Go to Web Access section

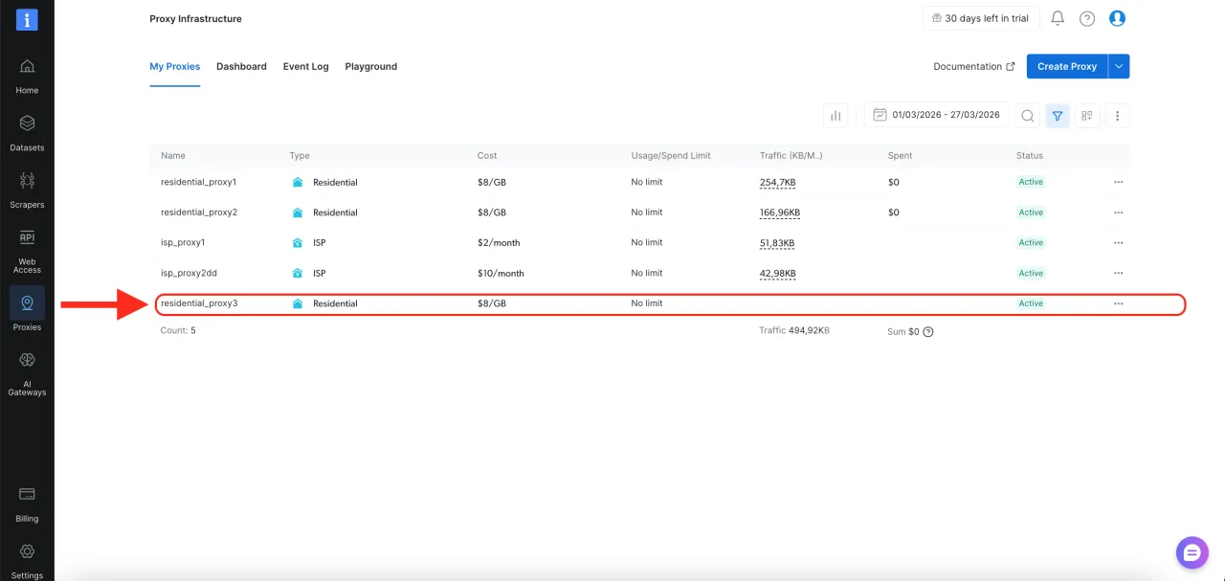coord(27,238)
